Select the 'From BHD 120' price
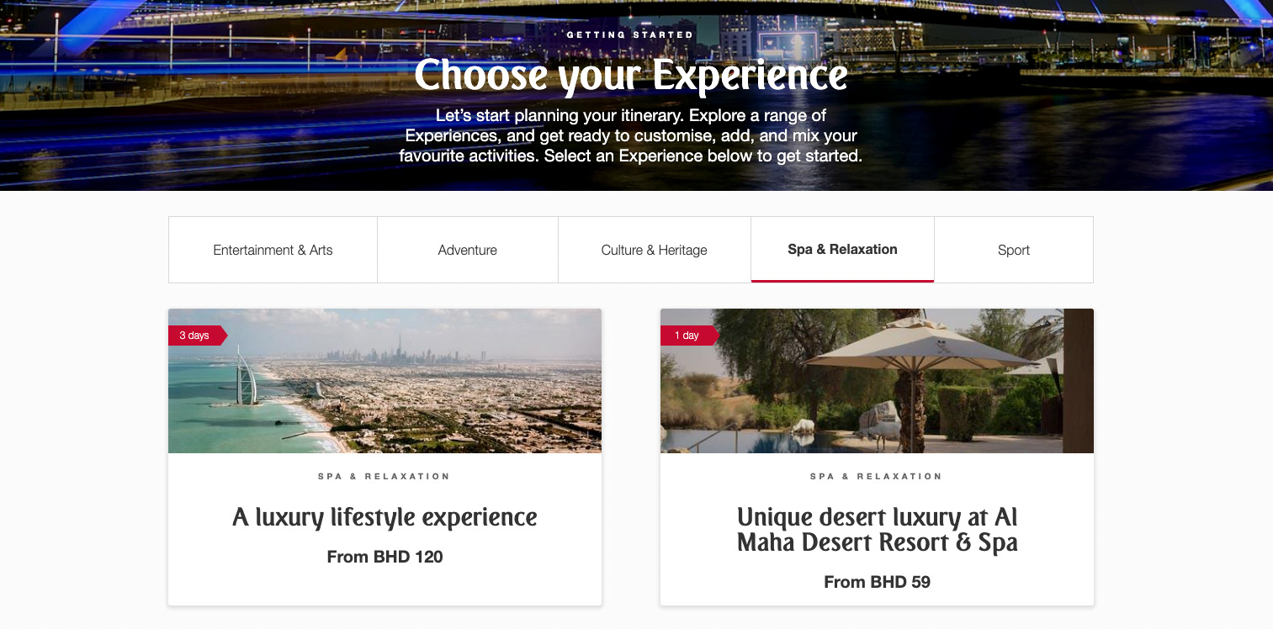 coord(385,557)
